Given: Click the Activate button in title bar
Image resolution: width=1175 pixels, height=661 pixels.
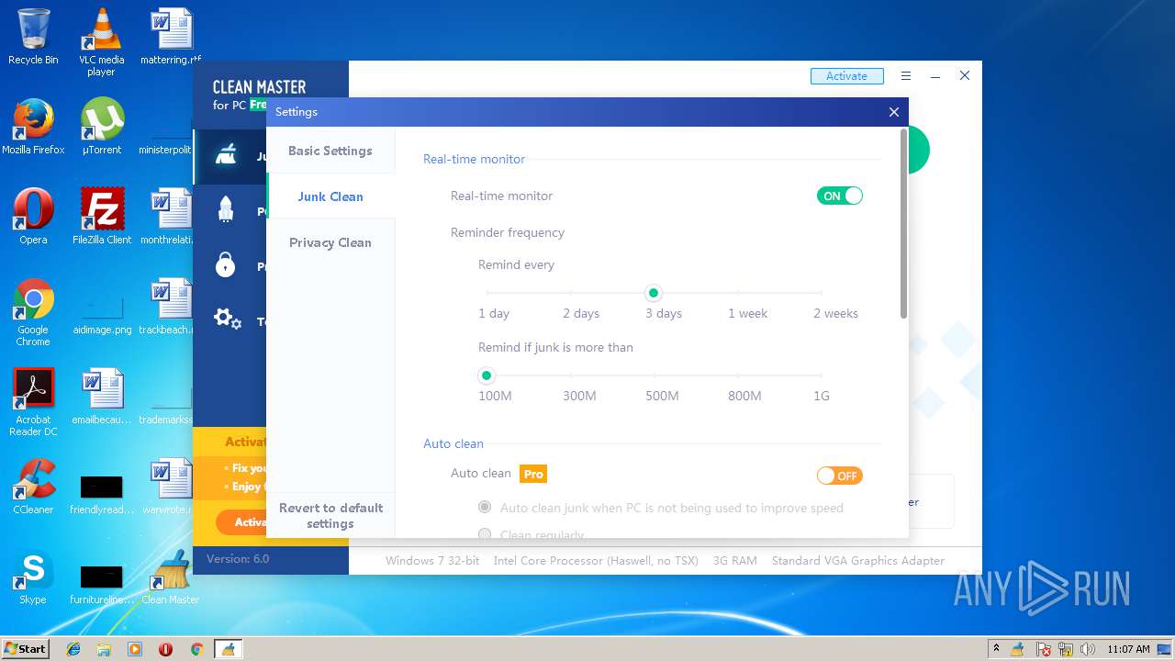Looking at the screenshot, I should click(x=846, y=76).
